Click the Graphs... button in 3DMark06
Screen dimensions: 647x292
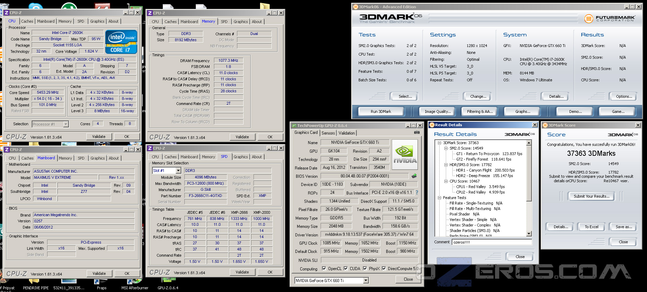click(x=522, y=112)
